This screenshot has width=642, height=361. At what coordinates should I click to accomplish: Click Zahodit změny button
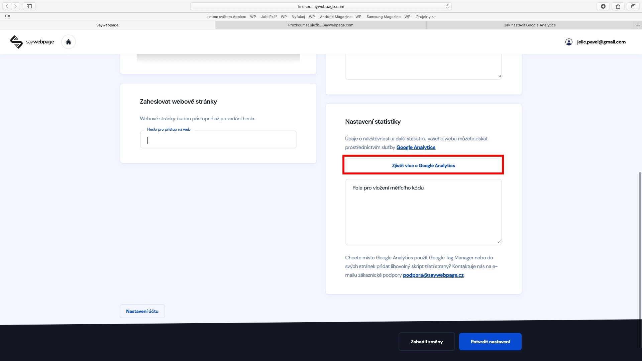pyautogui.click(x=427, y=342)
